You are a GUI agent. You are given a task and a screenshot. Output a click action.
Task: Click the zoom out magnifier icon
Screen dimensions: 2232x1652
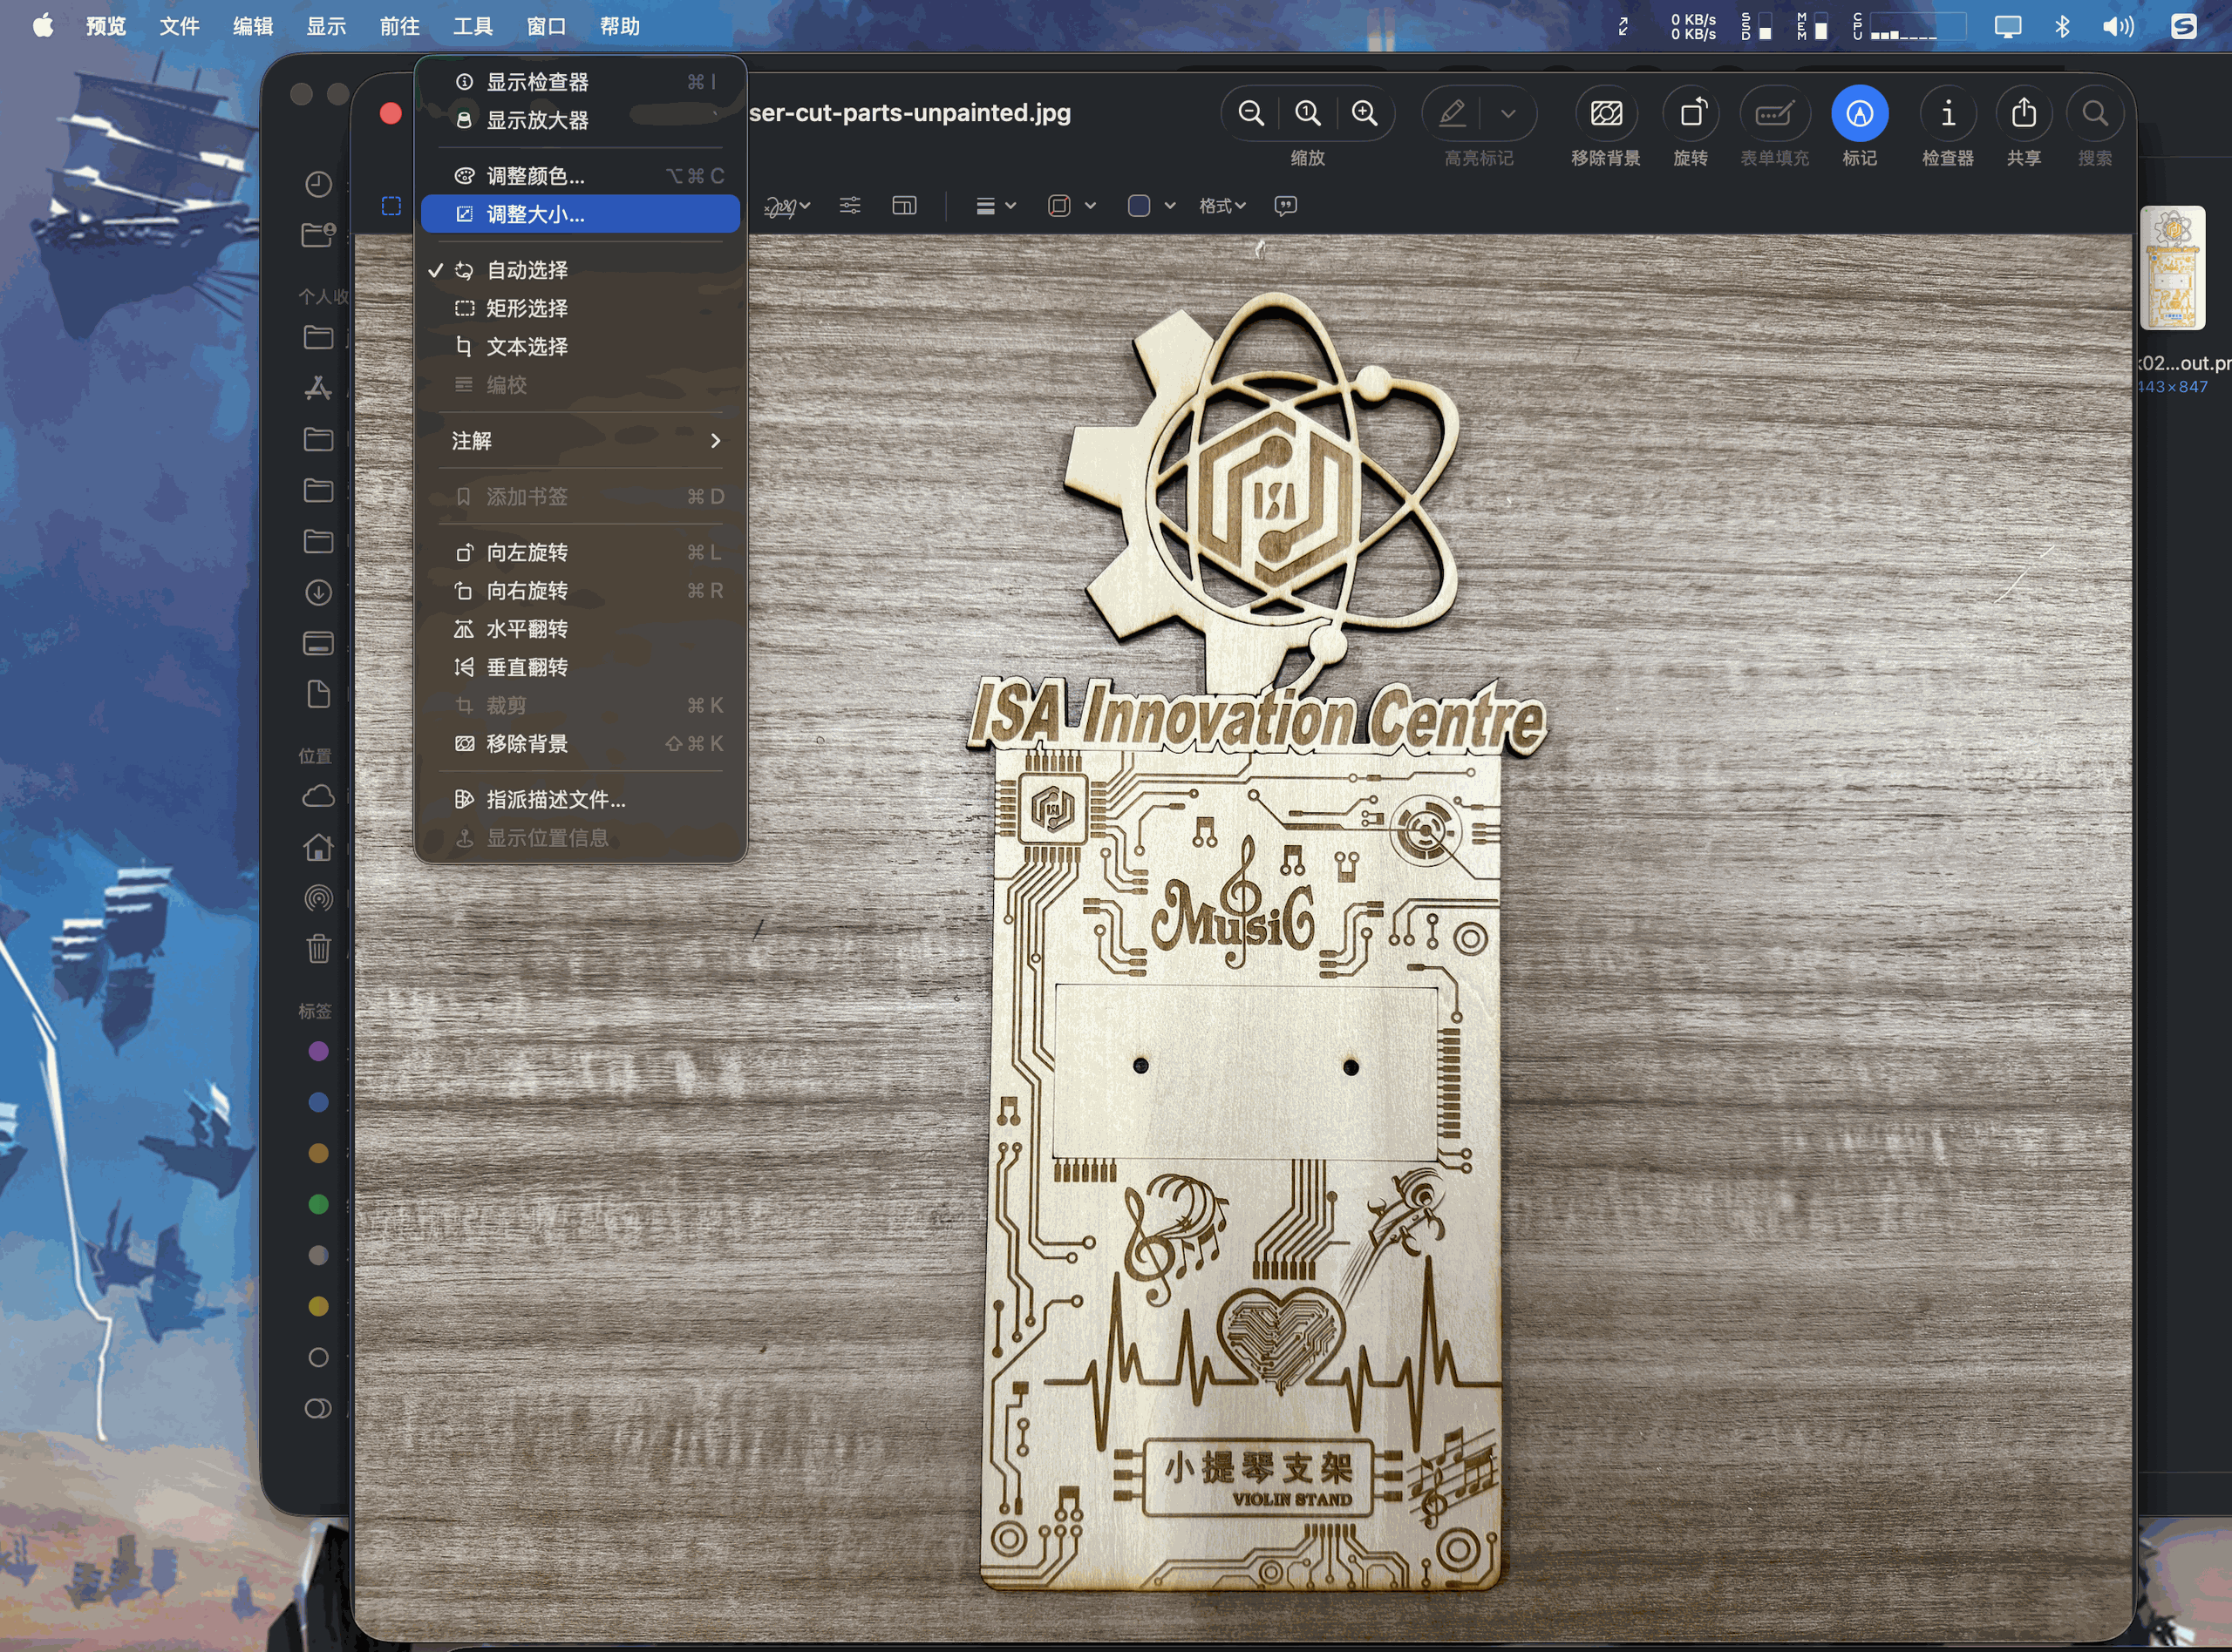pos(1250,113)
